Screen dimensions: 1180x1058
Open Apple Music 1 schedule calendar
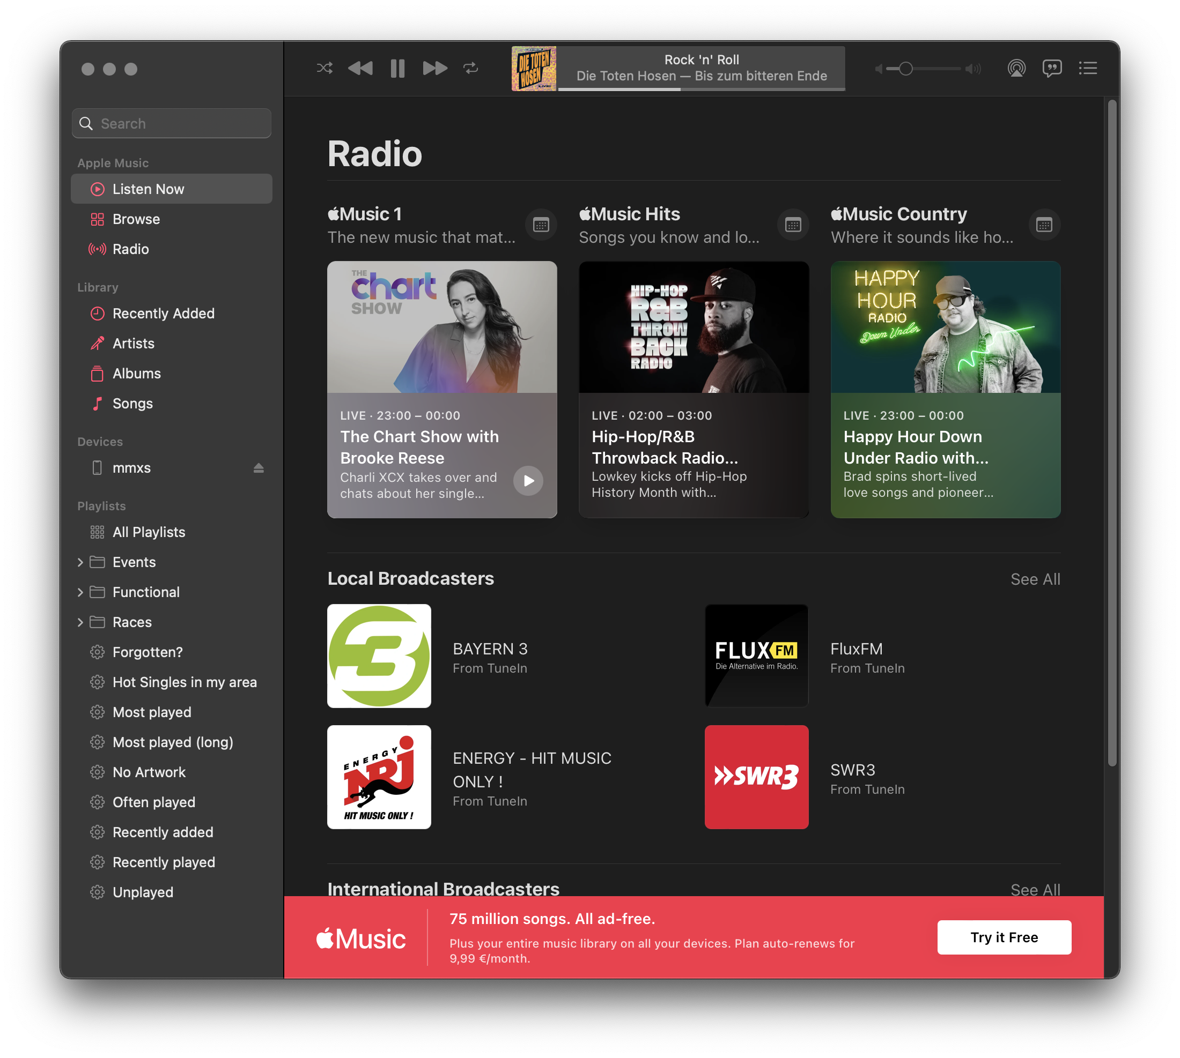tap(541, 225)
